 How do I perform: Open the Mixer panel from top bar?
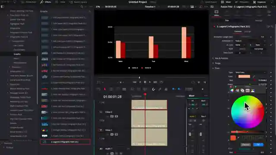tap(226, 2)
